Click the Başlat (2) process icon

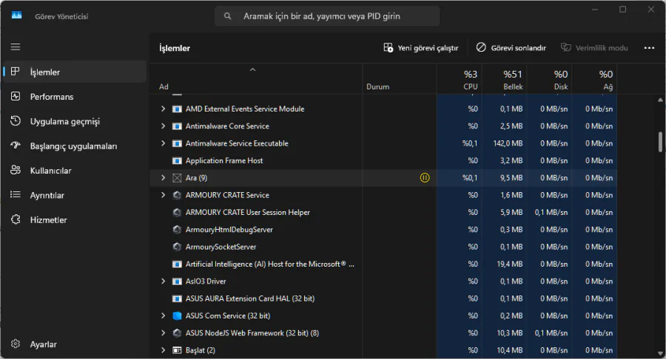coord(177,350)
